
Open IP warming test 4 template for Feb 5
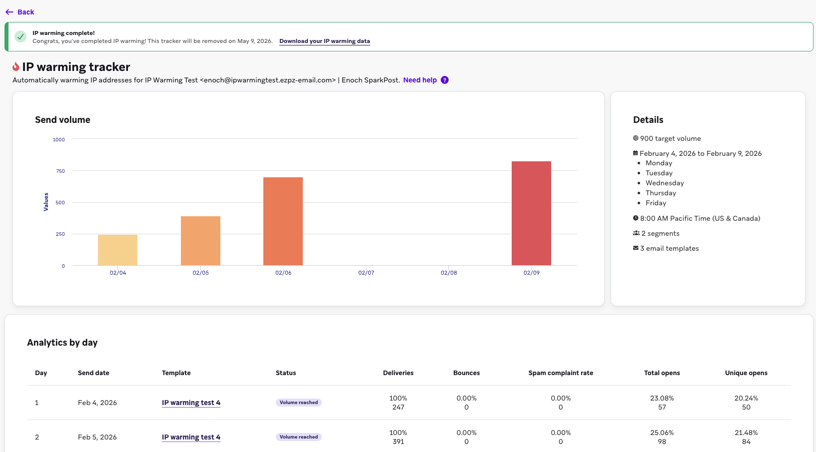[x=191, y=437]
